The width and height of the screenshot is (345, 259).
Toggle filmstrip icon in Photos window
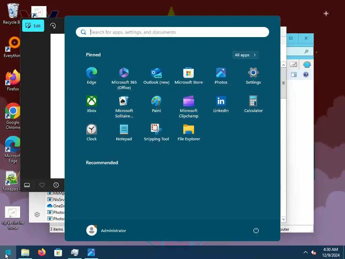pyautogui.click(x=27, y=185)
